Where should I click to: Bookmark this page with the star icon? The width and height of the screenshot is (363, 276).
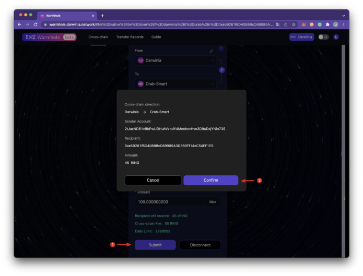(294, 25)
